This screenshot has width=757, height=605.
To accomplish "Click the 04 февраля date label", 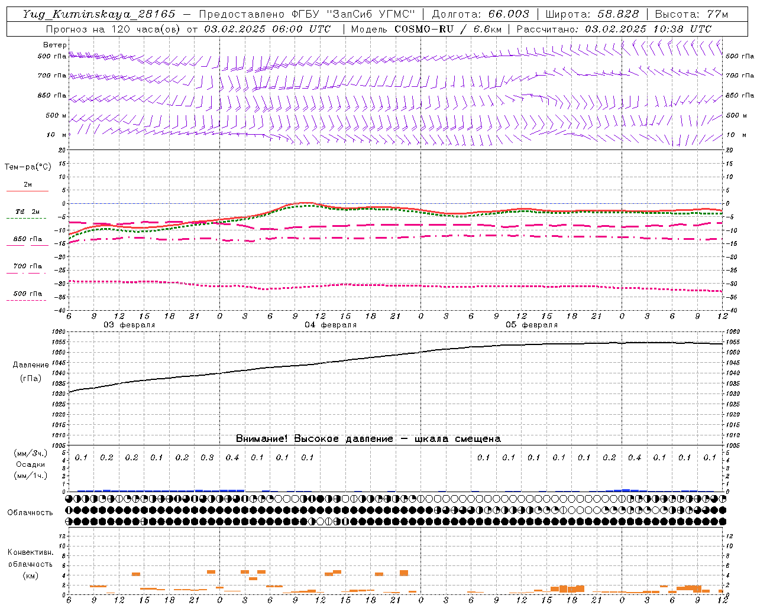I will tap(331, 325).
